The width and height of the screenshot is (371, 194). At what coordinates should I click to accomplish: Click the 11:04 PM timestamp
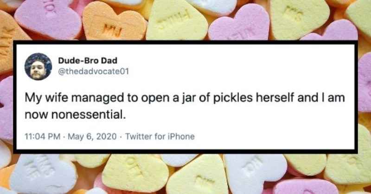click(41, 136)
